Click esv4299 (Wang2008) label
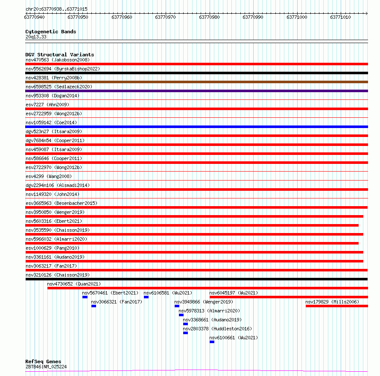 [49, 176]
